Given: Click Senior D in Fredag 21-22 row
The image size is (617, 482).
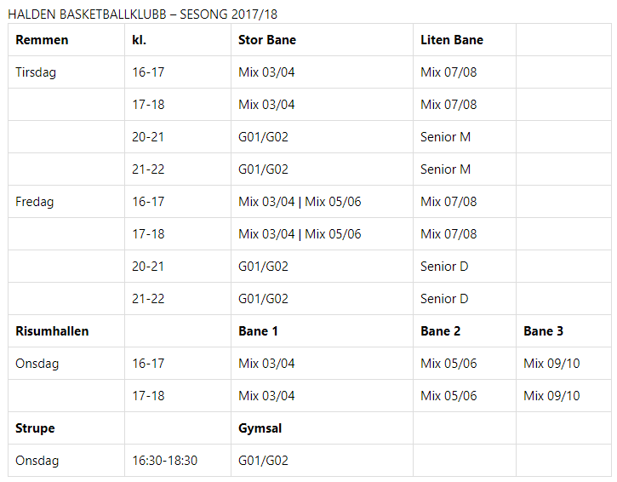Looking at the screenshot, I should coord(445,299).
